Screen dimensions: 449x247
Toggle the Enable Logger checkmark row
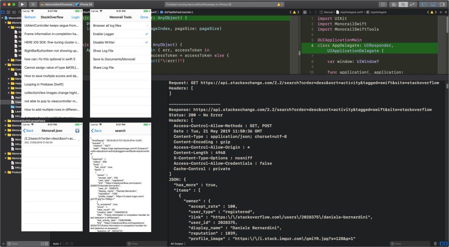[x=121, y=34]
